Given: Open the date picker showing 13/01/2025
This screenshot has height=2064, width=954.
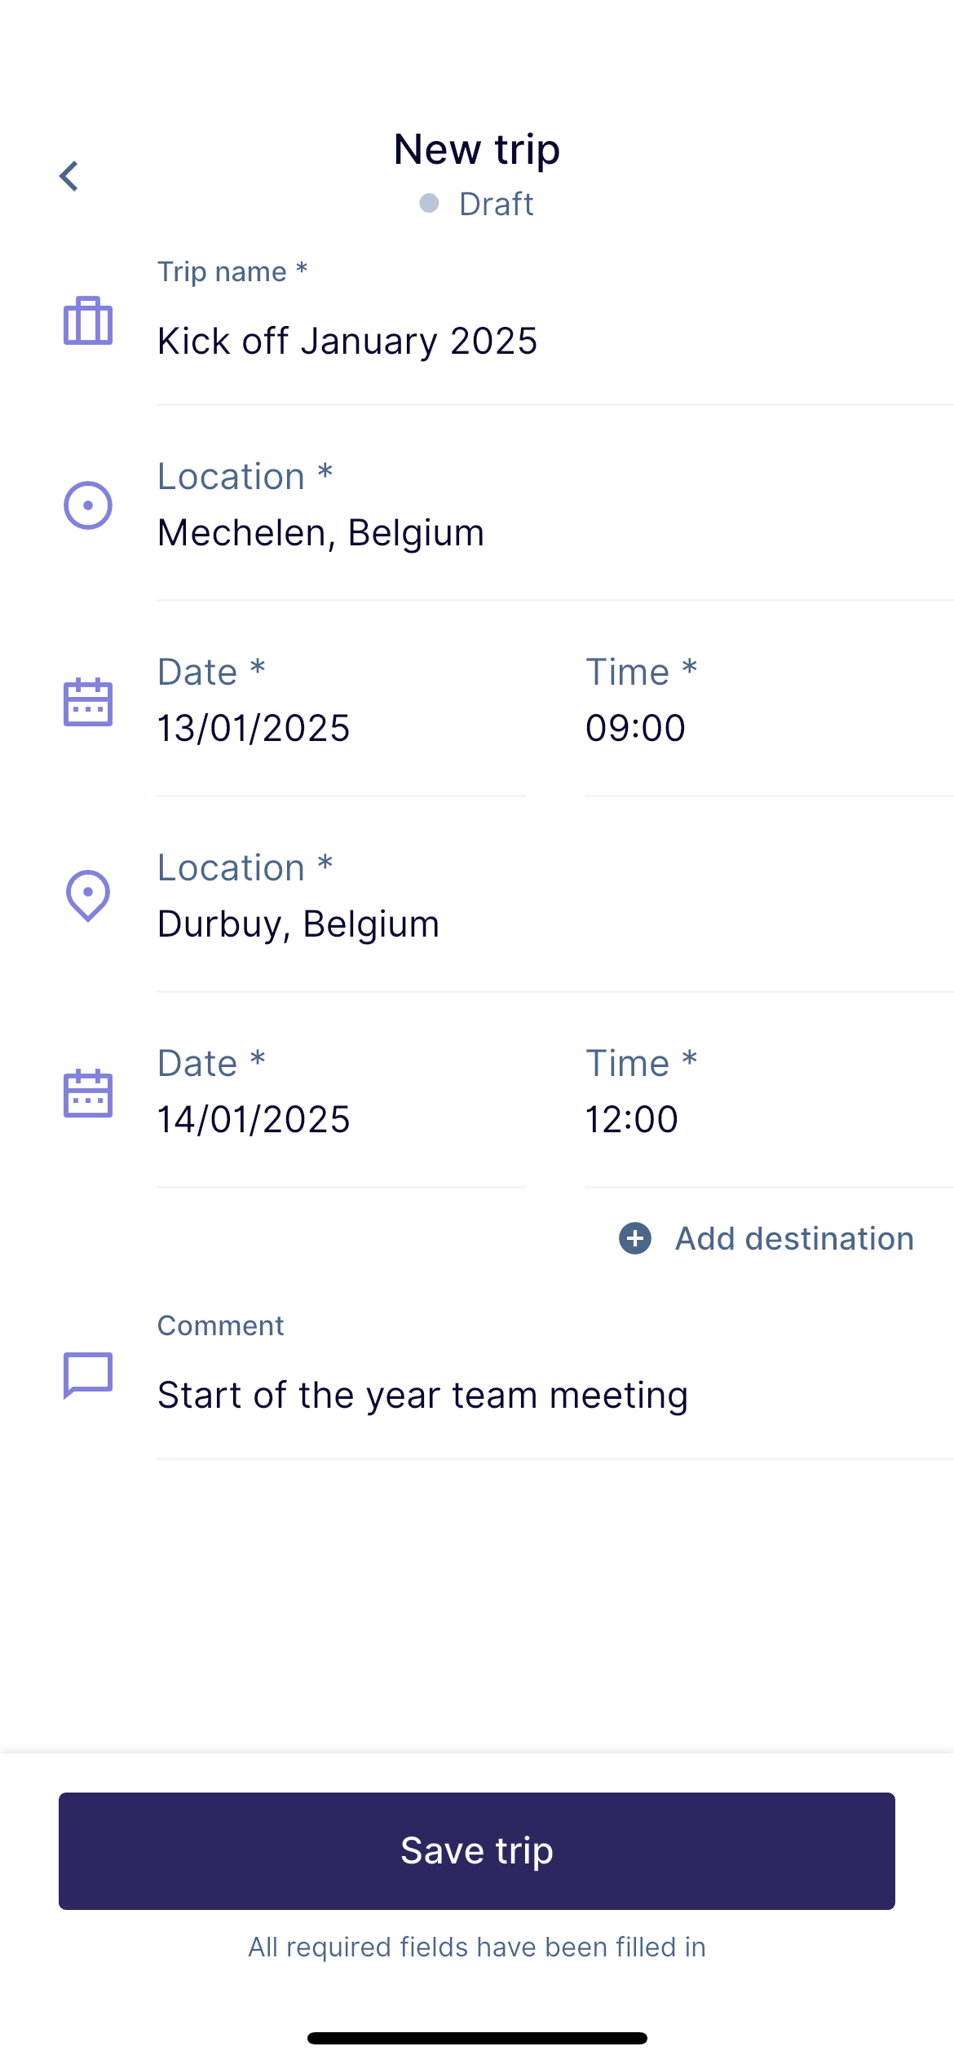Looking at the screenshot, I should pos(341,701).
